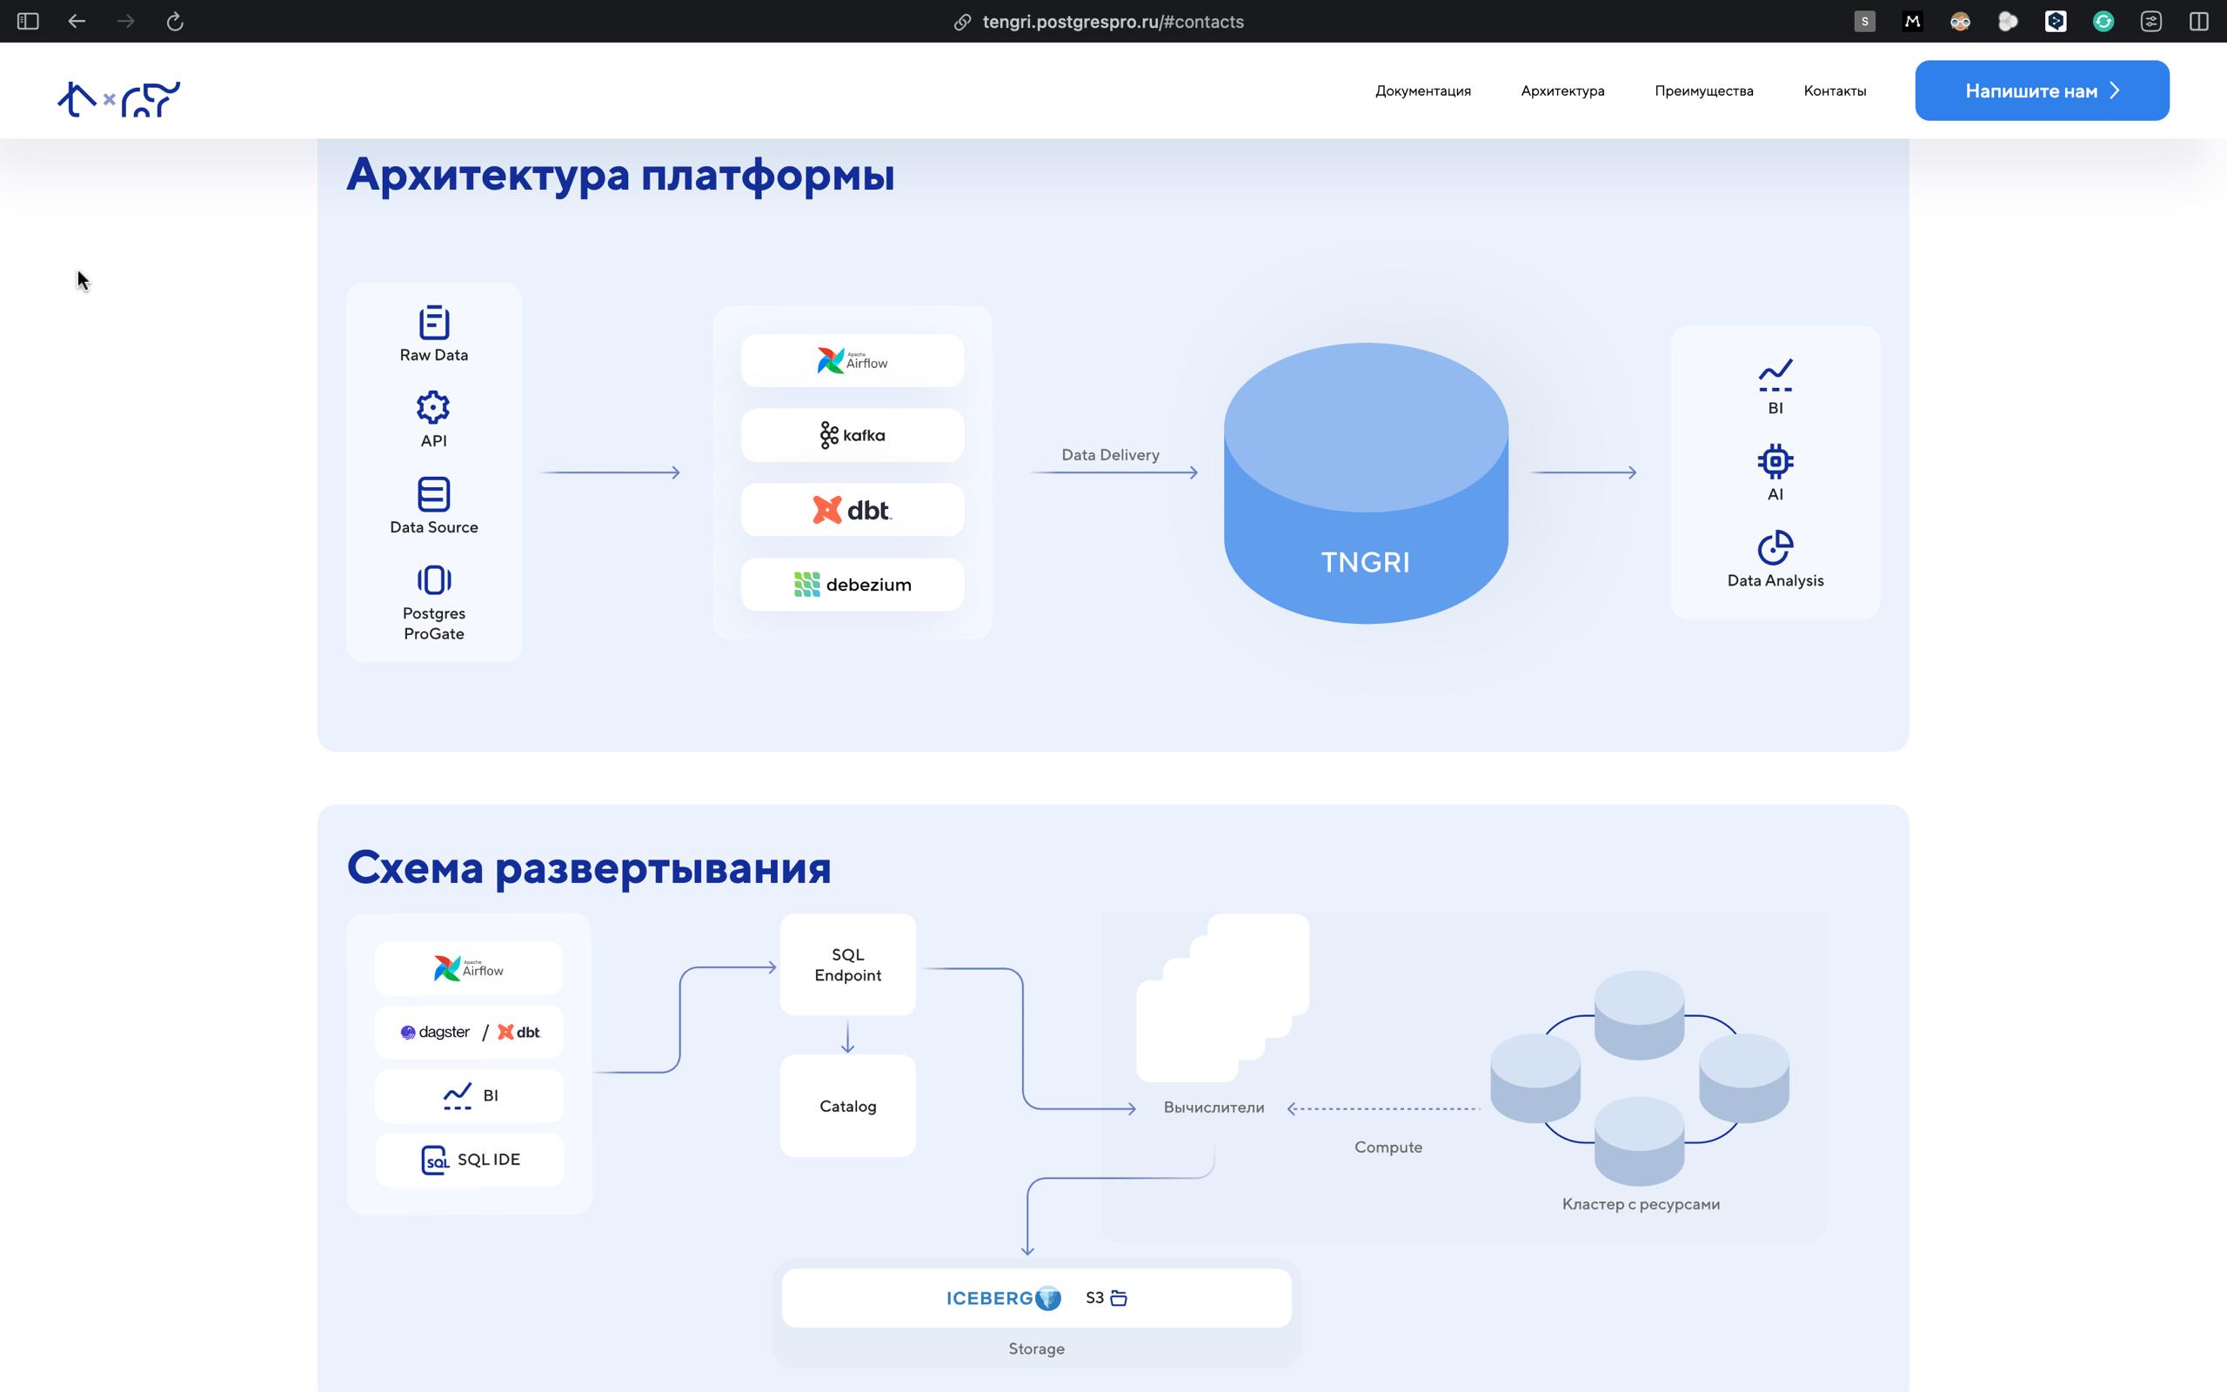
Task: Open the glasses-face extension icon
Action: (x=1960, y=21)
